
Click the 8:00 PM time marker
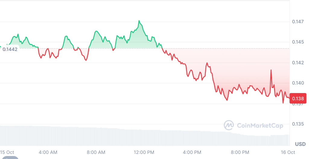[x=241, y=152]
